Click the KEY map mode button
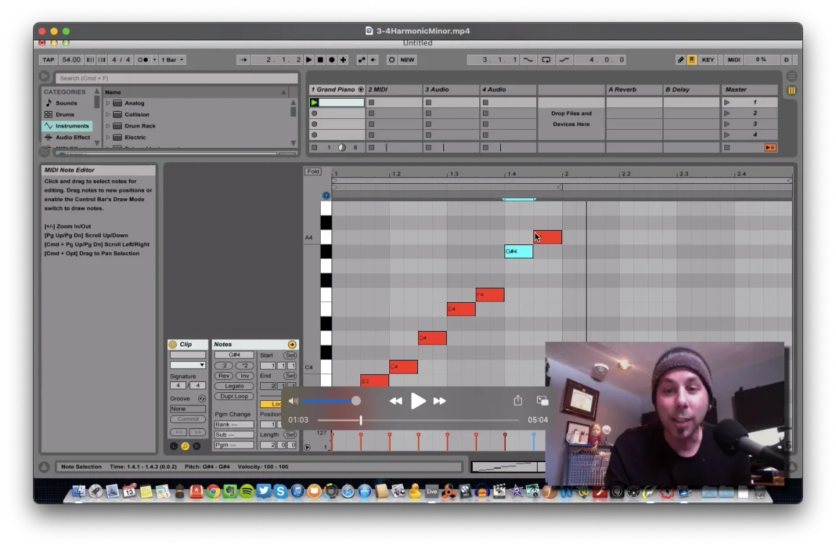The width and height of the screenshot is (836, 548). point(708,60)
